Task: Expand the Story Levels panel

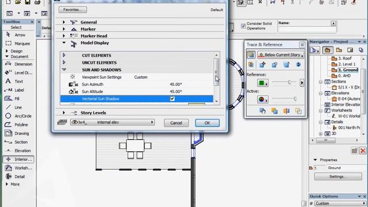Action: [64, 113]
